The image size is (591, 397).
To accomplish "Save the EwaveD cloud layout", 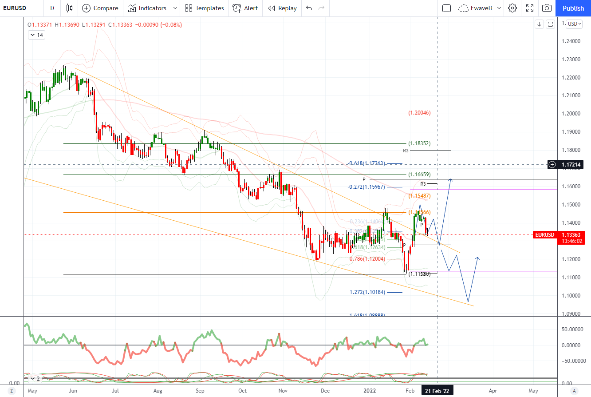I will pos(475,8).
